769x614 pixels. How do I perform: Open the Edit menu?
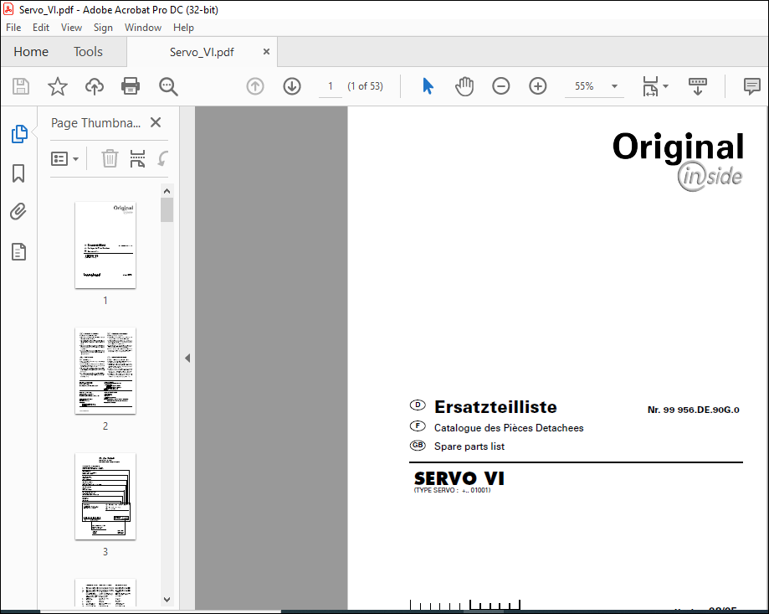pyautogui.click(x=41, y=28)
